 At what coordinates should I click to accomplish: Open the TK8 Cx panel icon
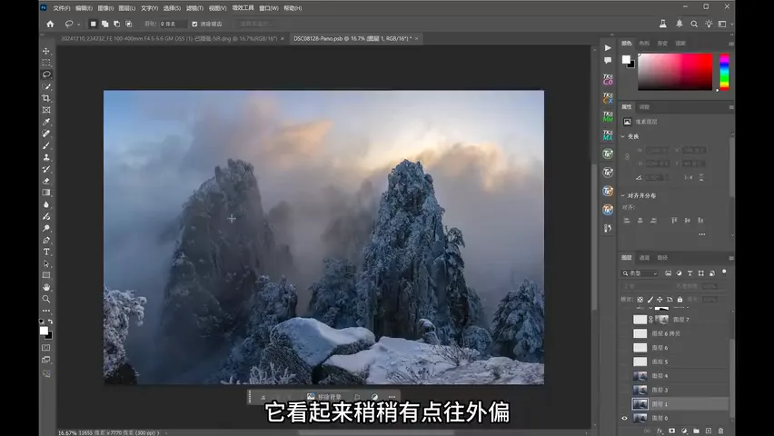(x=608, y=98)
